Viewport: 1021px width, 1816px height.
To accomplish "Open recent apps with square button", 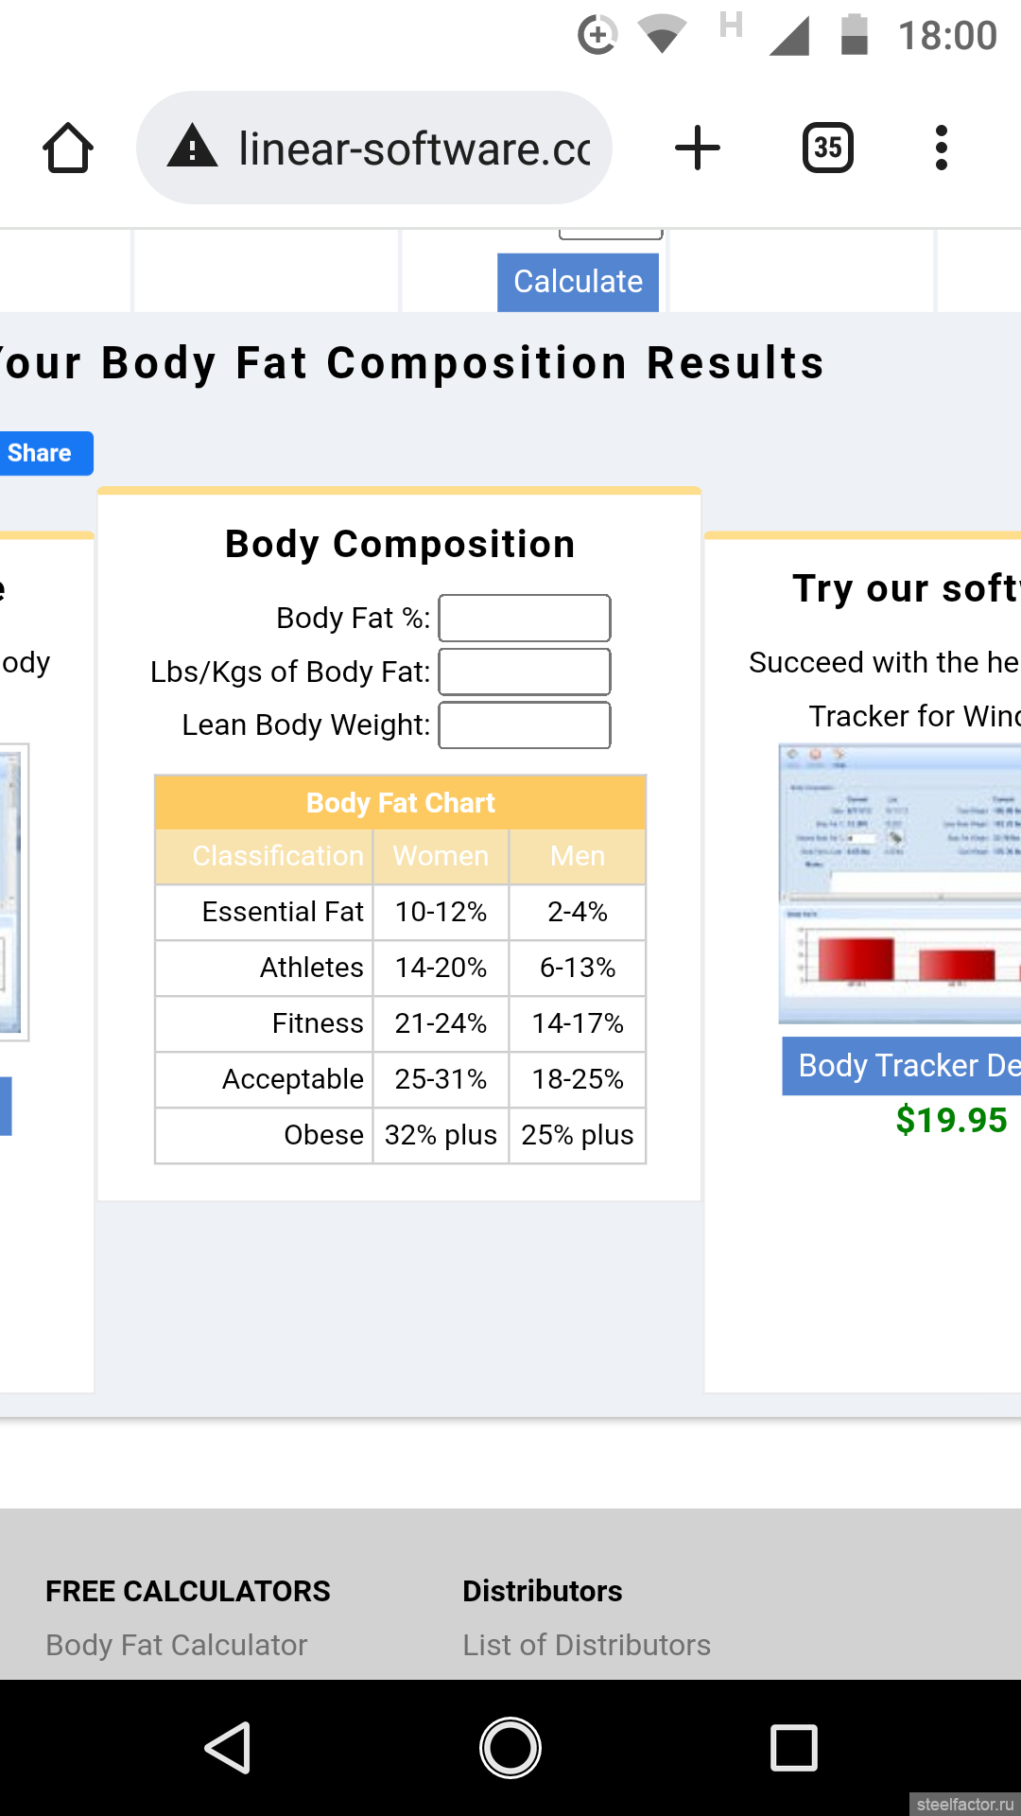I will coord(793,1747).
